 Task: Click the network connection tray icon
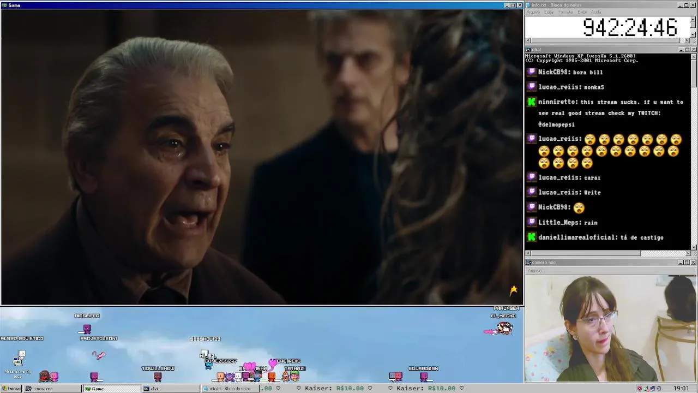(646, 389)
